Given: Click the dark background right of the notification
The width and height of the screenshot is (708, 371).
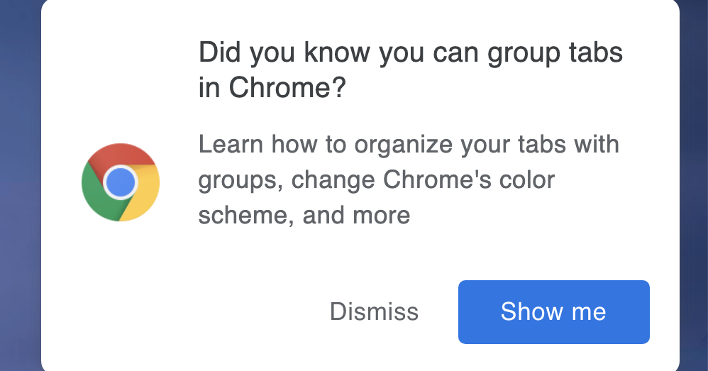Looking at the screenshot, I should [x=694, y=184].
